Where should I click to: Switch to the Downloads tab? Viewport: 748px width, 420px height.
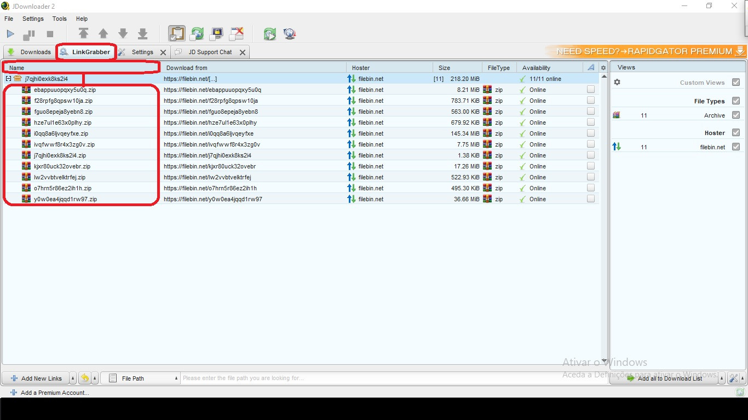29,52
